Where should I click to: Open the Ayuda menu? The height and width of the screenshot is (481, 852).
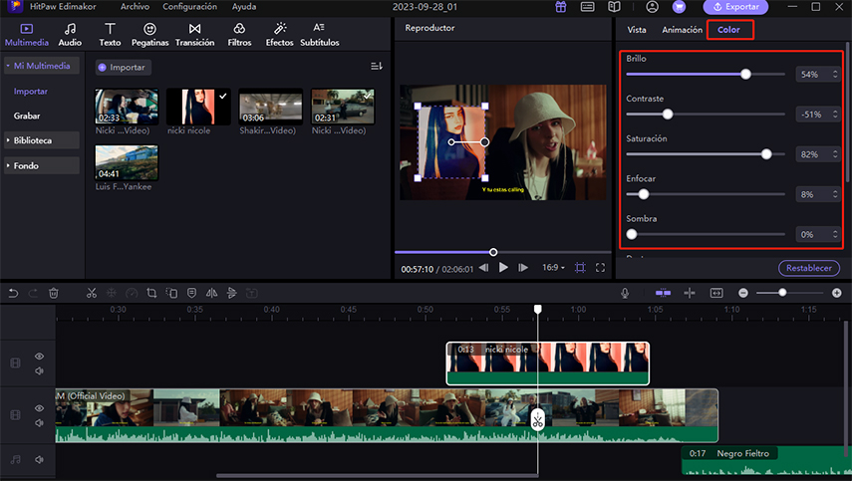click(x=244, y=7)
